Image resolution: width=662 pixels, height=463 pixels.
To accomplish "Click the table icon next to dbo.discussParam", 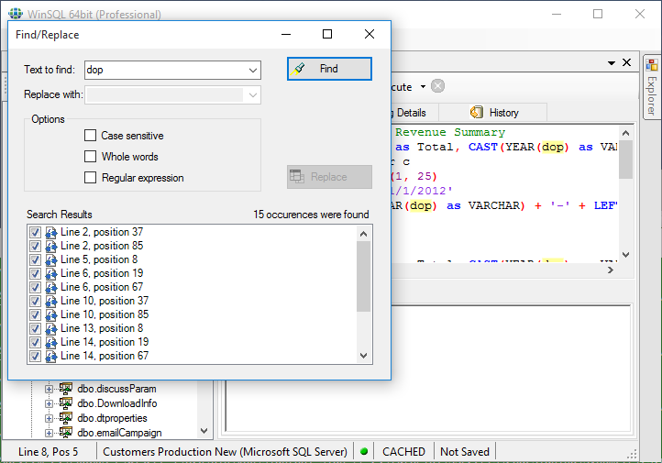I will [x=65, y=389].
